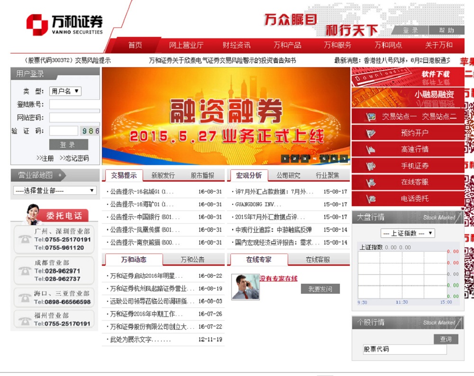This screenshot has width=474, height=376.
Task: Click 没有专家在线 link
Action: 278,278
